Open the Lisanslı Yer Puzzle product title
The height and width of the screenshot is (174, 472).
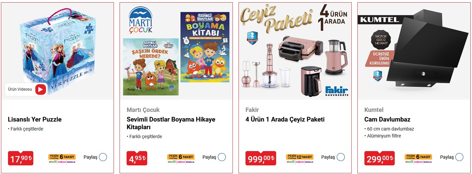pyautogui.click(x=35, y=120)
